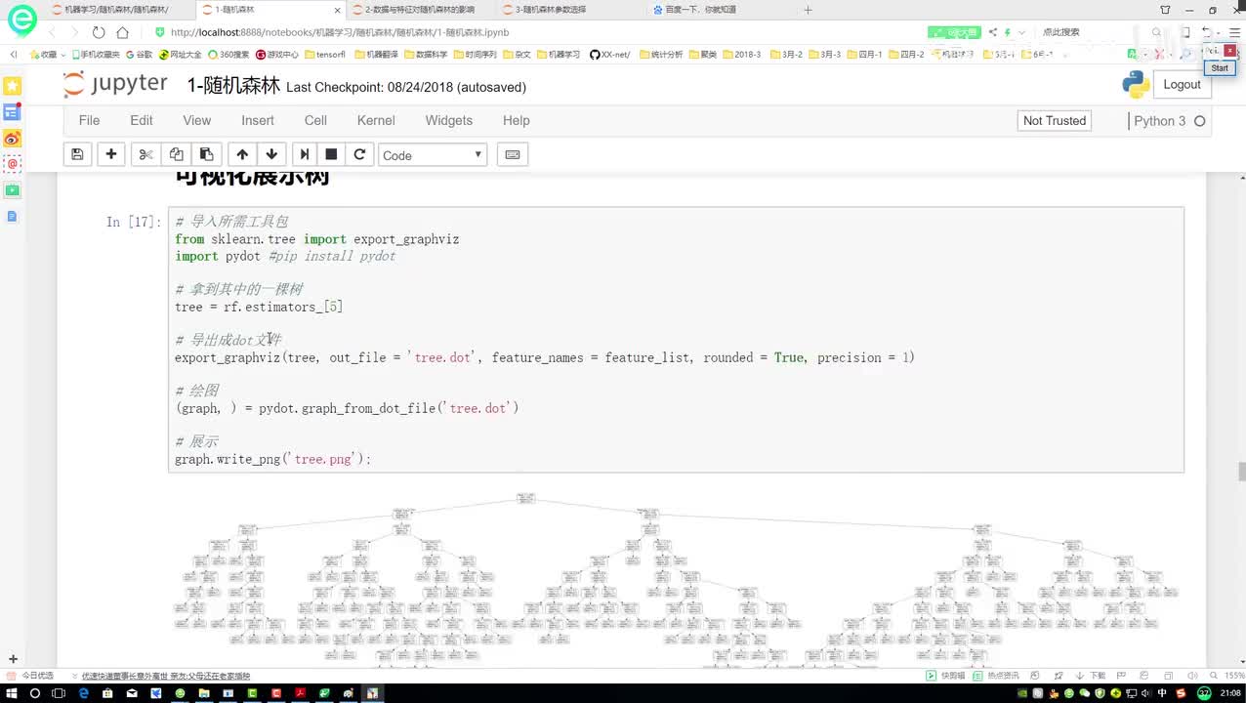Open the tensorfl bookmark folder
The height and width of the screenshot is (703, 1246).
pyautogui.click(x=325, y=55)
